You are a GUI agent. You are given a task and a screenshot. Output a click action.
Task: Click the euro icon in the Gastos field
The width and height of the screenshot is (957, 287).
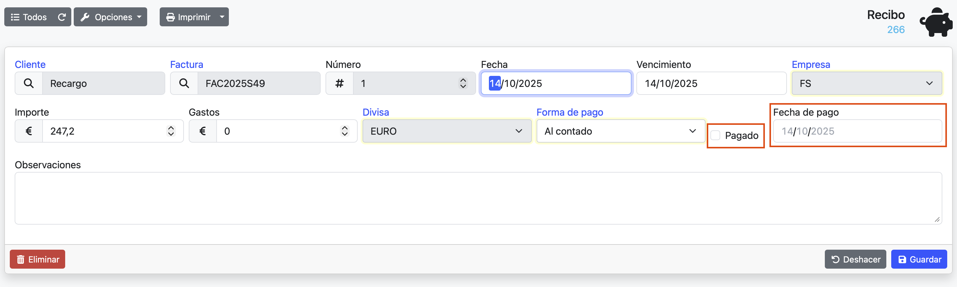pos(203,131)
